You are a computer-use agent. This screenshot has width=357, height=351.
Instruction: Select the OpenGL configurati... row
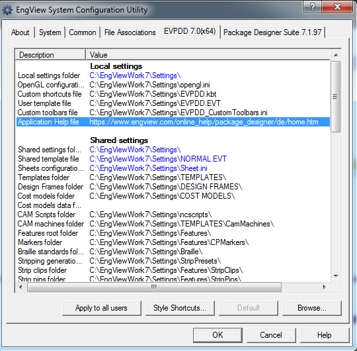(173, 85)
